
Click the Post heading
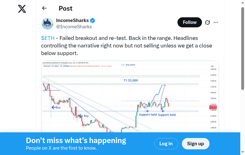[66, 8]
